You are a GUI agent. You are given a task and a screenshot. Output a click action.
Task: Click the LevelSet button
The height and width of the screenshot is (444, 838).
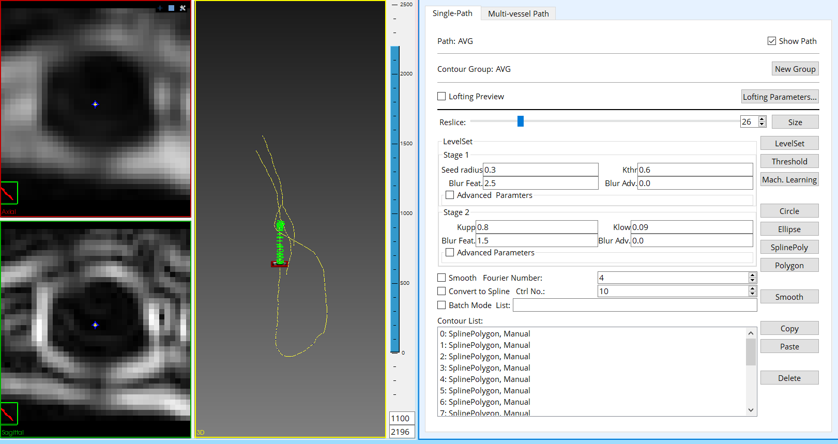789,143
